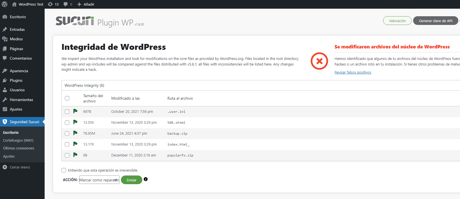Open the updates icon showing 13
The image size is (460, 199).
point(50,4)
